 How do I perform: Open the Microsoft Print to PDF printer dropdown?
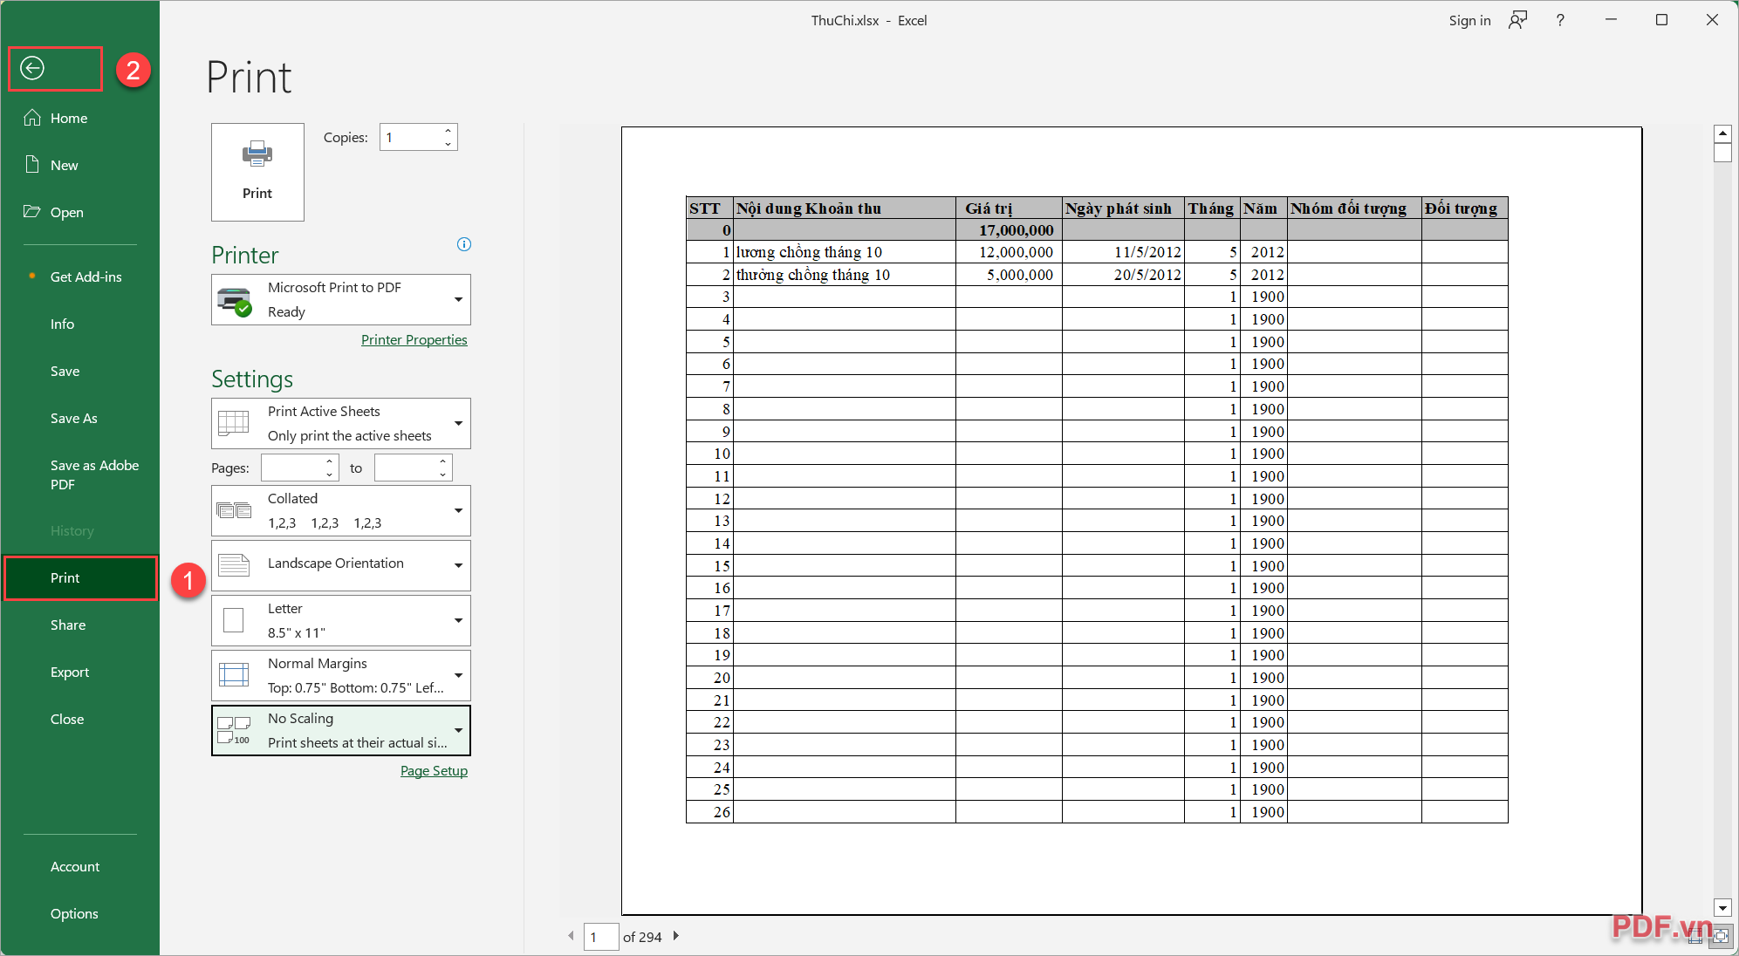tap(341, 300)
